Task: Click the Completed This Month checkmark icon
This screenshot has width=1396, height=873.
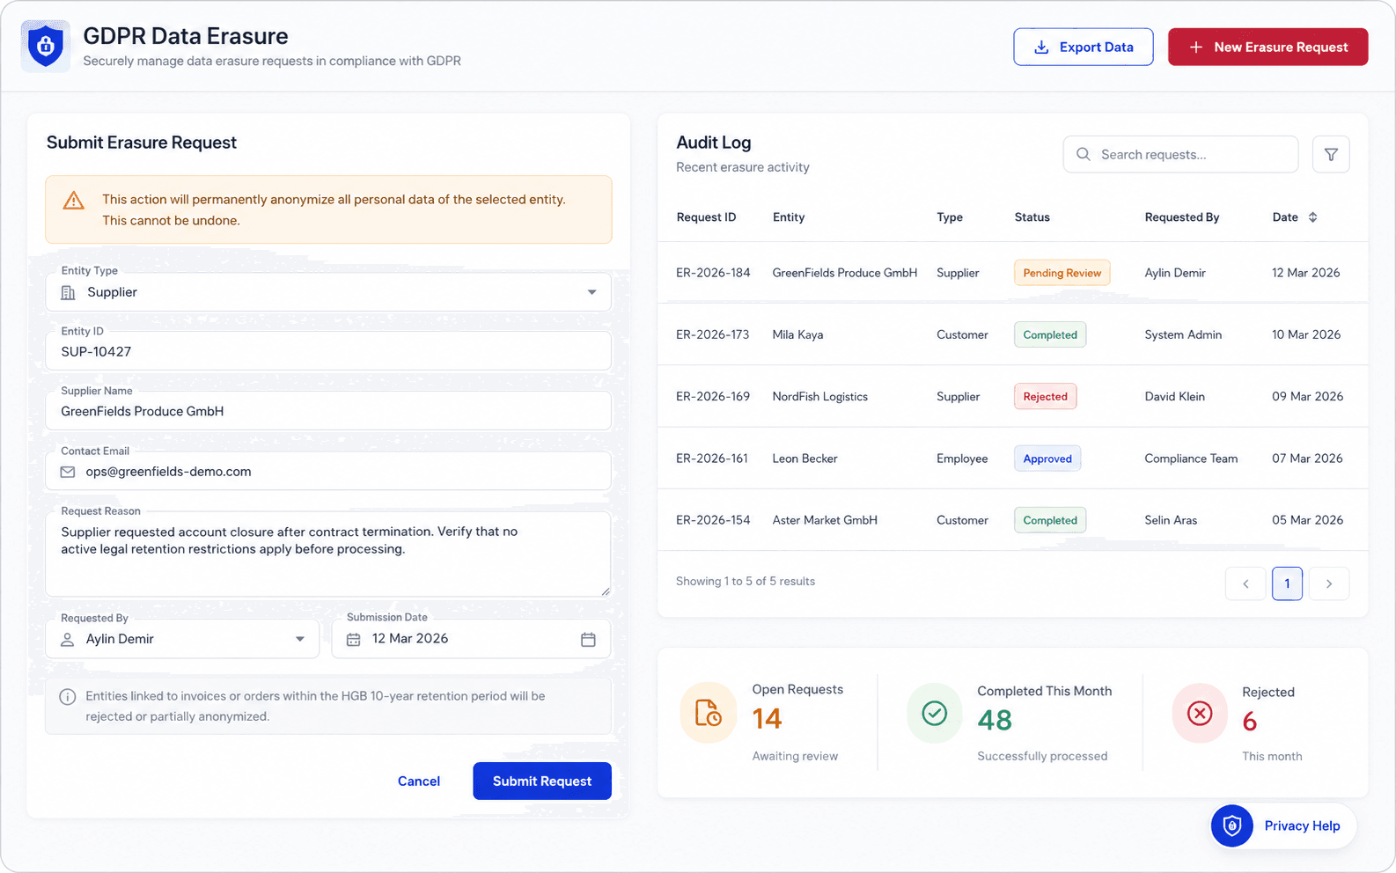Action: click(x=935, y=713)
